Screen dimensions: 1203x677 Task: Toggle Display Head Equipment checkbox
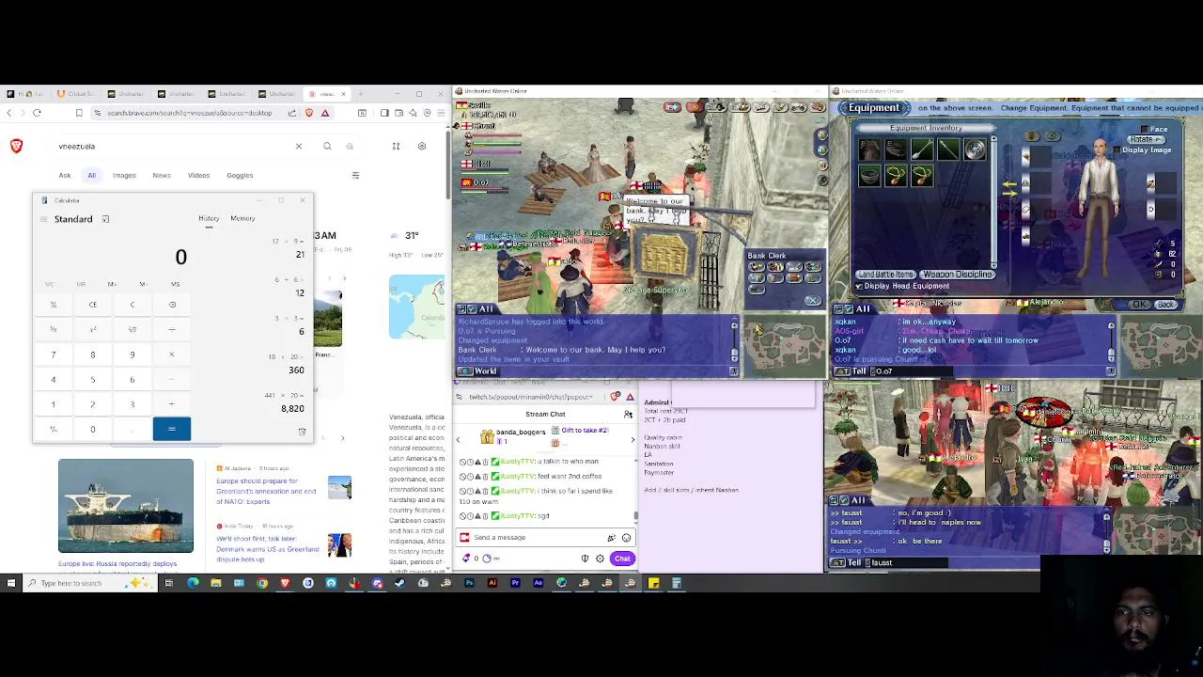(859, 286)
